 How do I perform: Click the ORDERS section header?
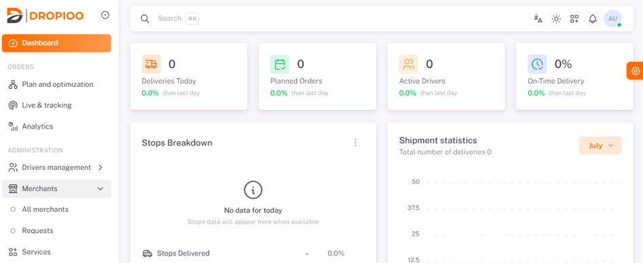coord(20,67)
